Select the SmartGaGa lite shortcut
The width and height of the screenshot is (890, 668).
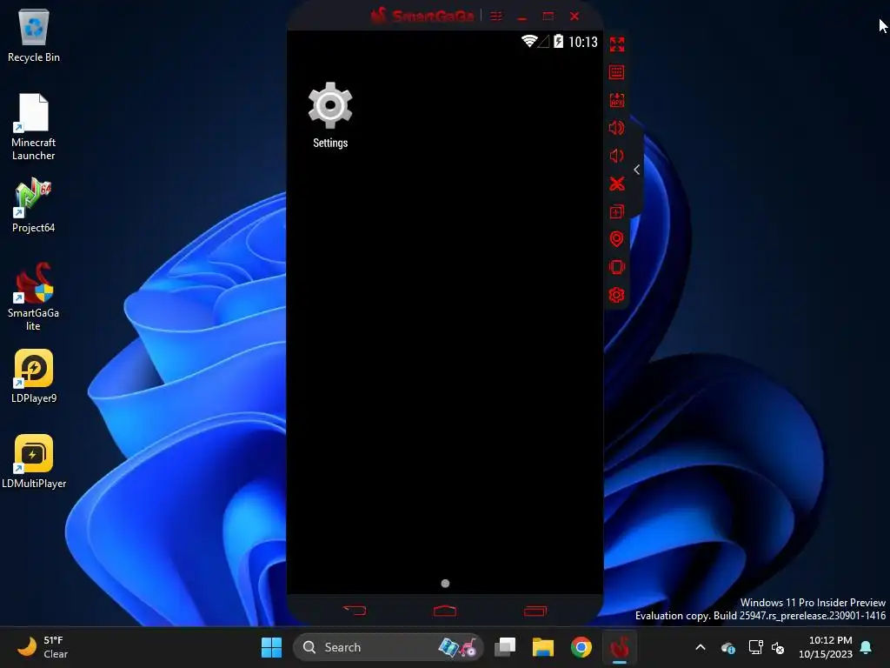tap(34, 297)
